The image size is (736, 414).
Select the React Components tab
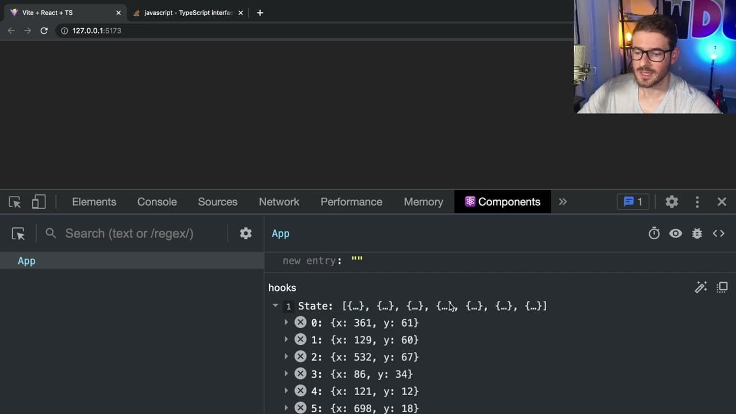click(x=503, y=202)
